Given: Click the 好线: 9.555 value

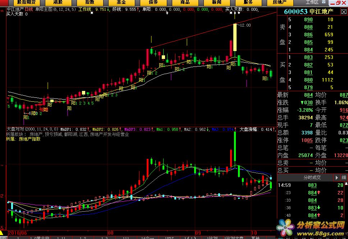Looking at the screenshot, I should [x=126, y=9].
